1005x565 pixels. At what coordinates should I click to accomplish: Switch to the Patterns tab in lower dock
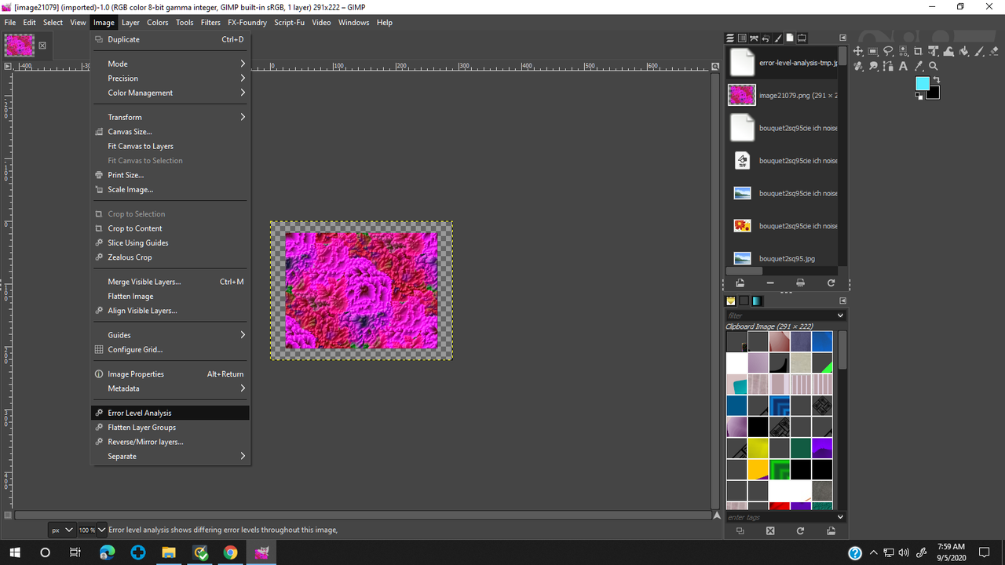pos(744,301)
